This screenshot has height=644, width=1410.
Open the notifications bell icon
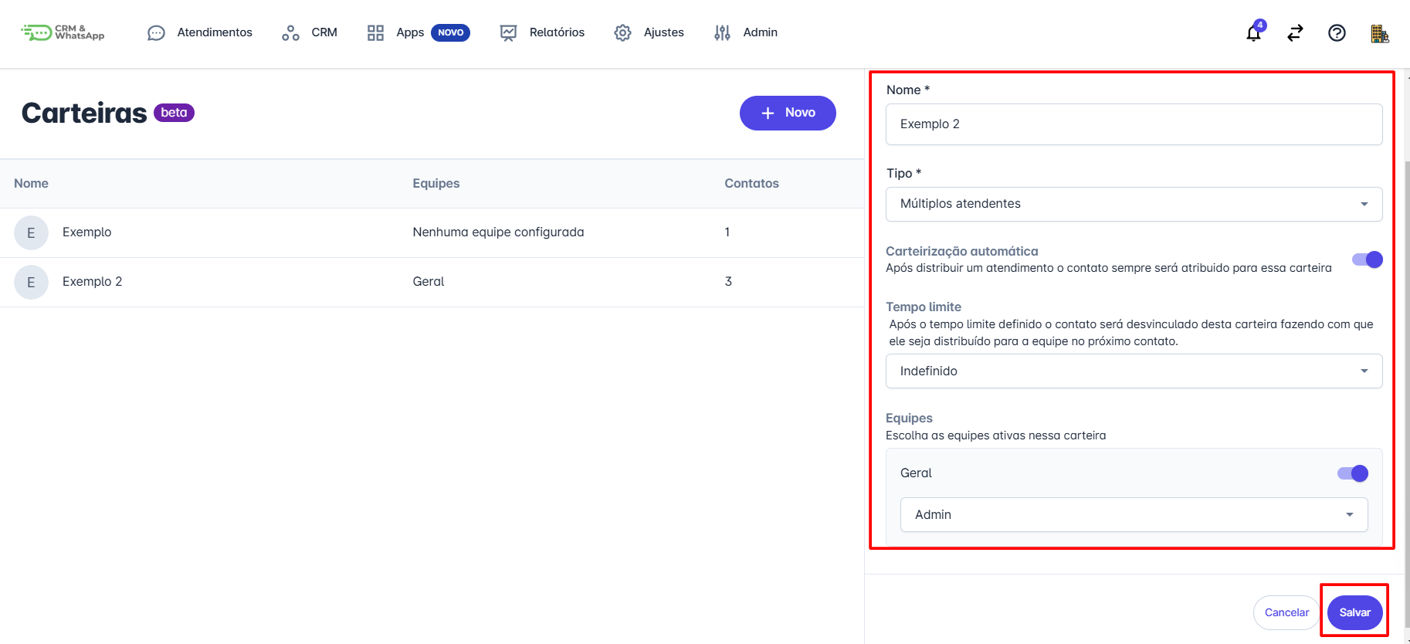(x=1253, y=33)
